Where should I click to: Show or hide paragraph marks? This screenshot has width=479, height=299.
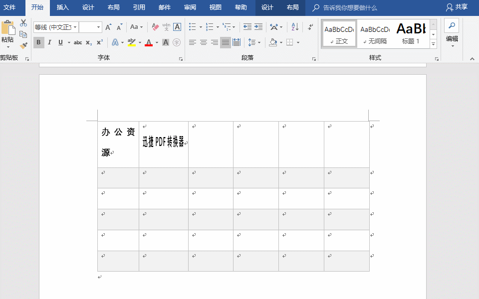[310, 27]
